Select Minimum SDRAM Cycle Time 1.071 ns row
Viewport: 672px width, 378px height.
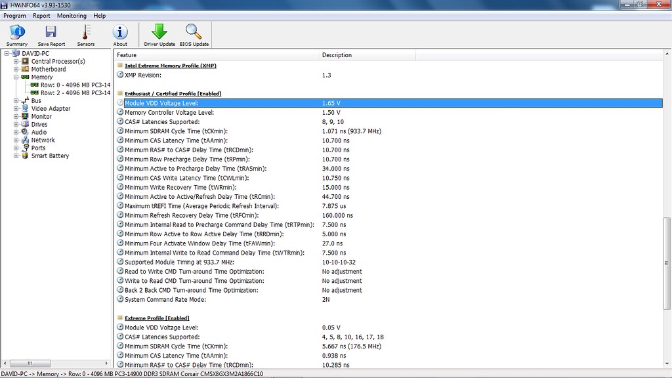389,131
